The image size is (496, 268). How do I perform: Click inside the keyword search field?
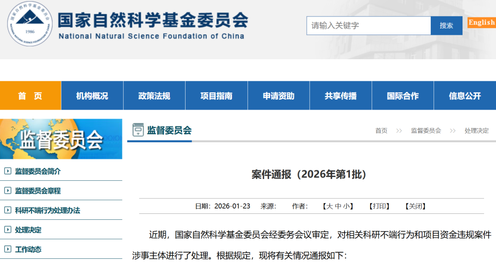coord(367,25)
